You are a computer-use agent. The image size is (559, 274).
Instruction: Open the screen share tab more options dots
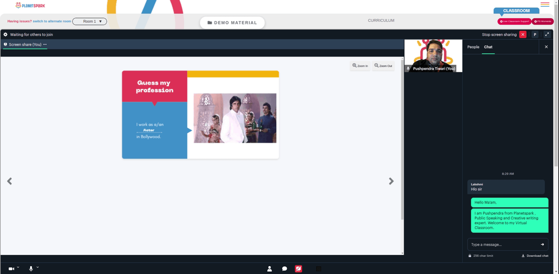pos(45,45)
